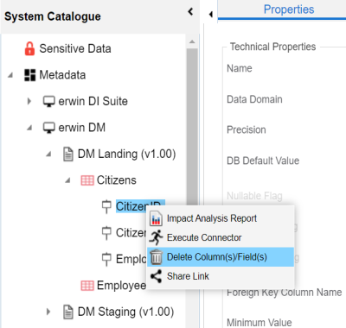
Task: Click the catalogue tree scrollbar up arrow
Action: click(x=192, y=42)
